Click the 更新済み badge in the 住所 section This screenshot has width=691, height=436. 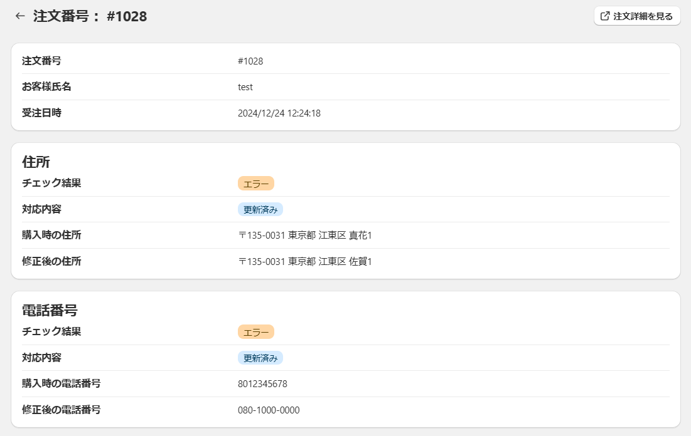click(260, 210)
